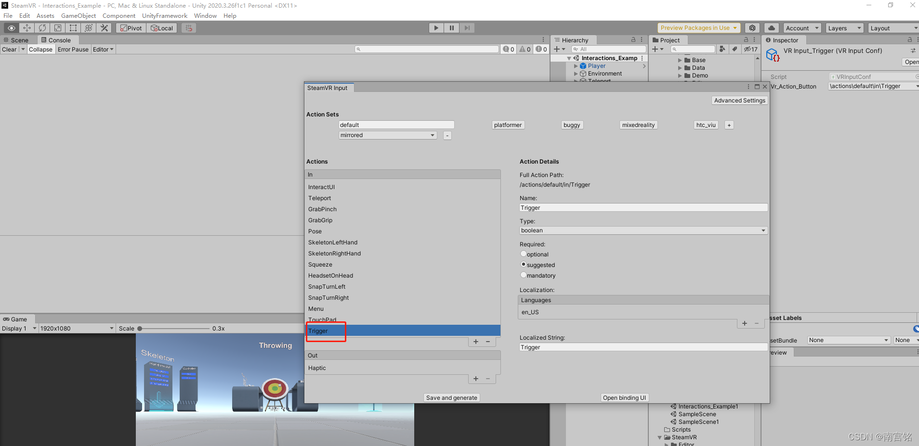Open the Layers dropdown

844,28
